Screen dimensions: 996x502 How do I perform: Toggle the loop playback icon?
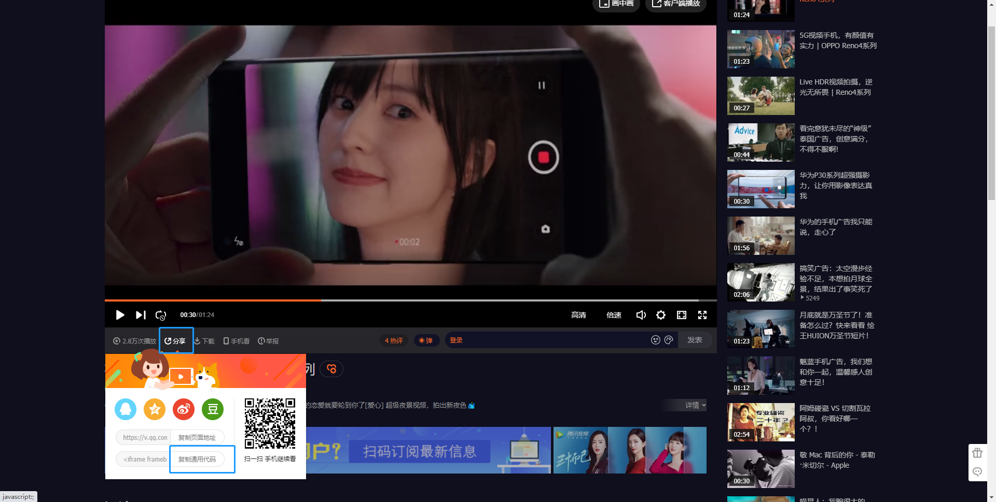(161, 315)
